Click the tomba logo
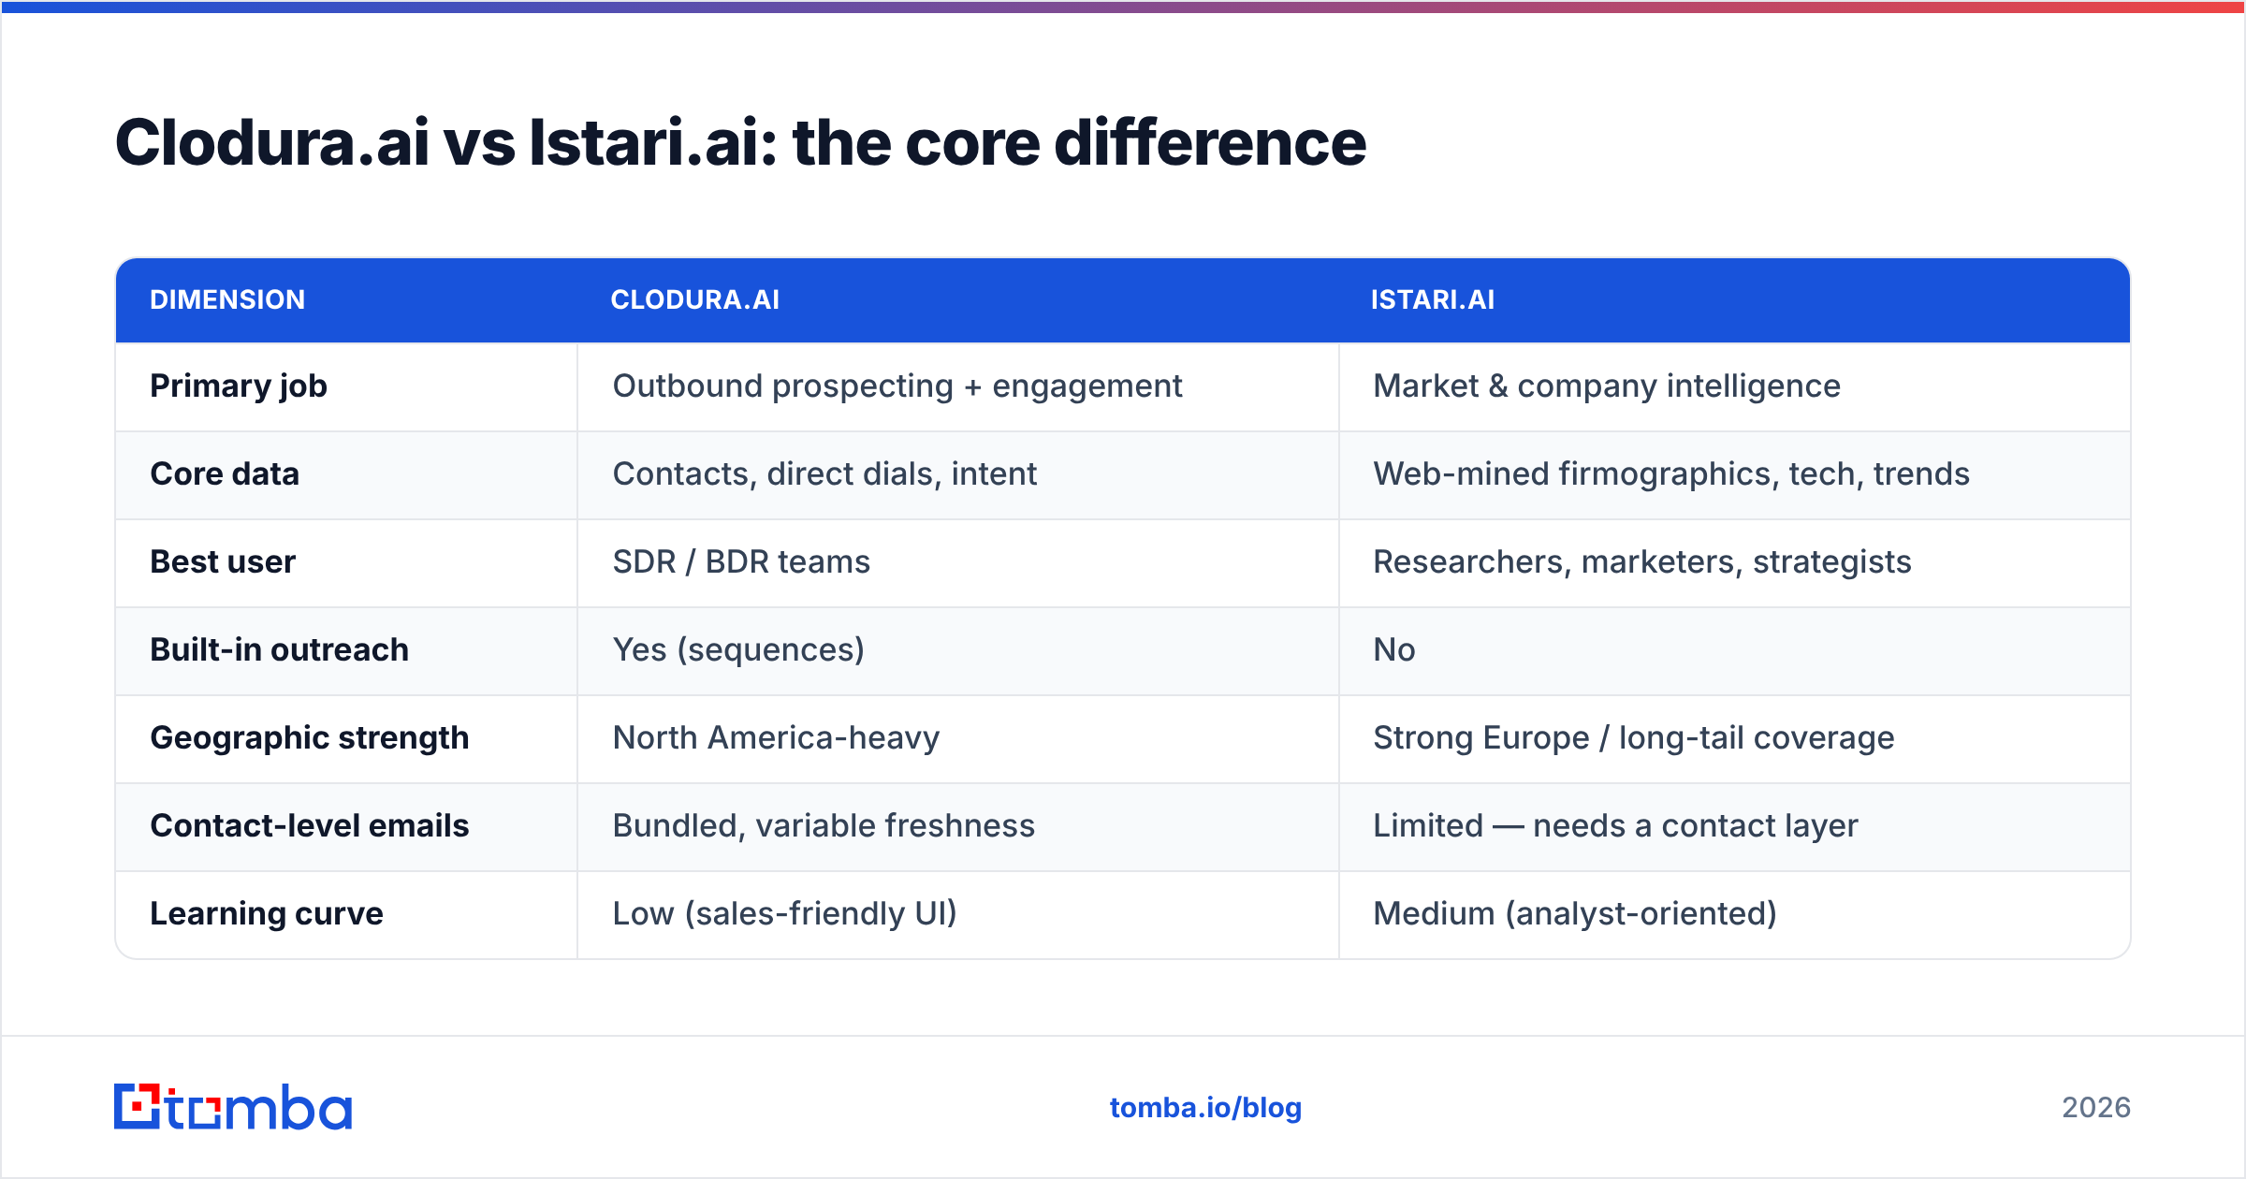This screenshot has height=1179, width=2246. pos(233,1107)
